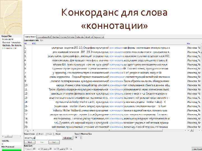Click the files processed progress bar
The width and height of the screenshot is (202, 151).
(12, 150)
